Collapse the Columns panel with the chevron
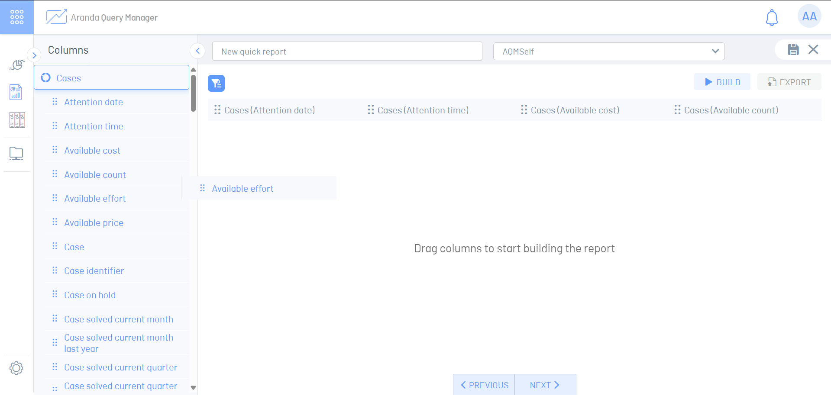This screenshot has width=831, height=396. (197, 51)
